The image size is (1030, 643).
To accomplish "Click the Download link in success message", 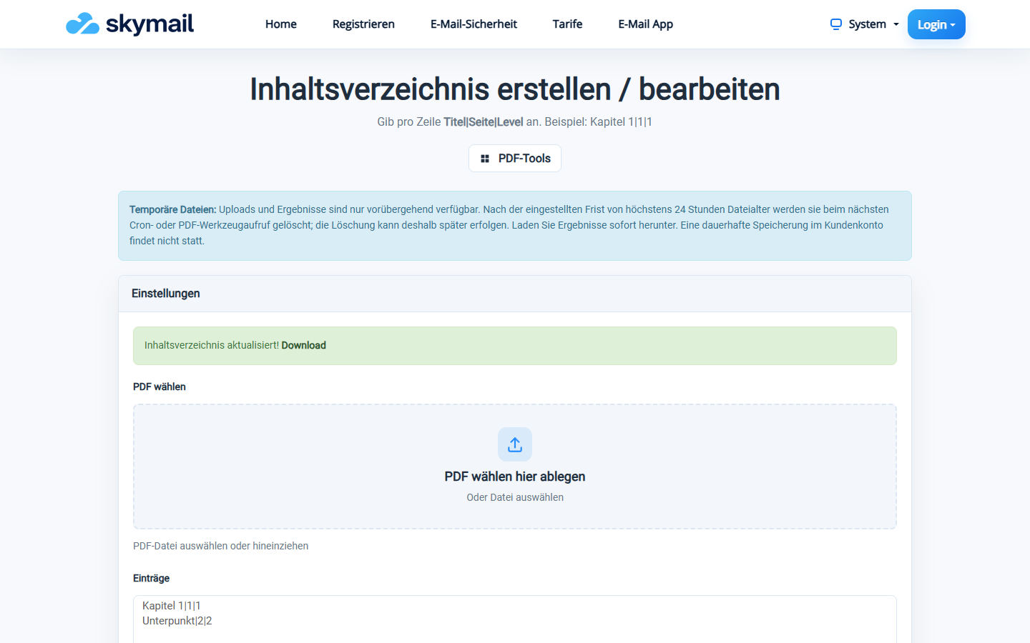I will click(303, 345).
